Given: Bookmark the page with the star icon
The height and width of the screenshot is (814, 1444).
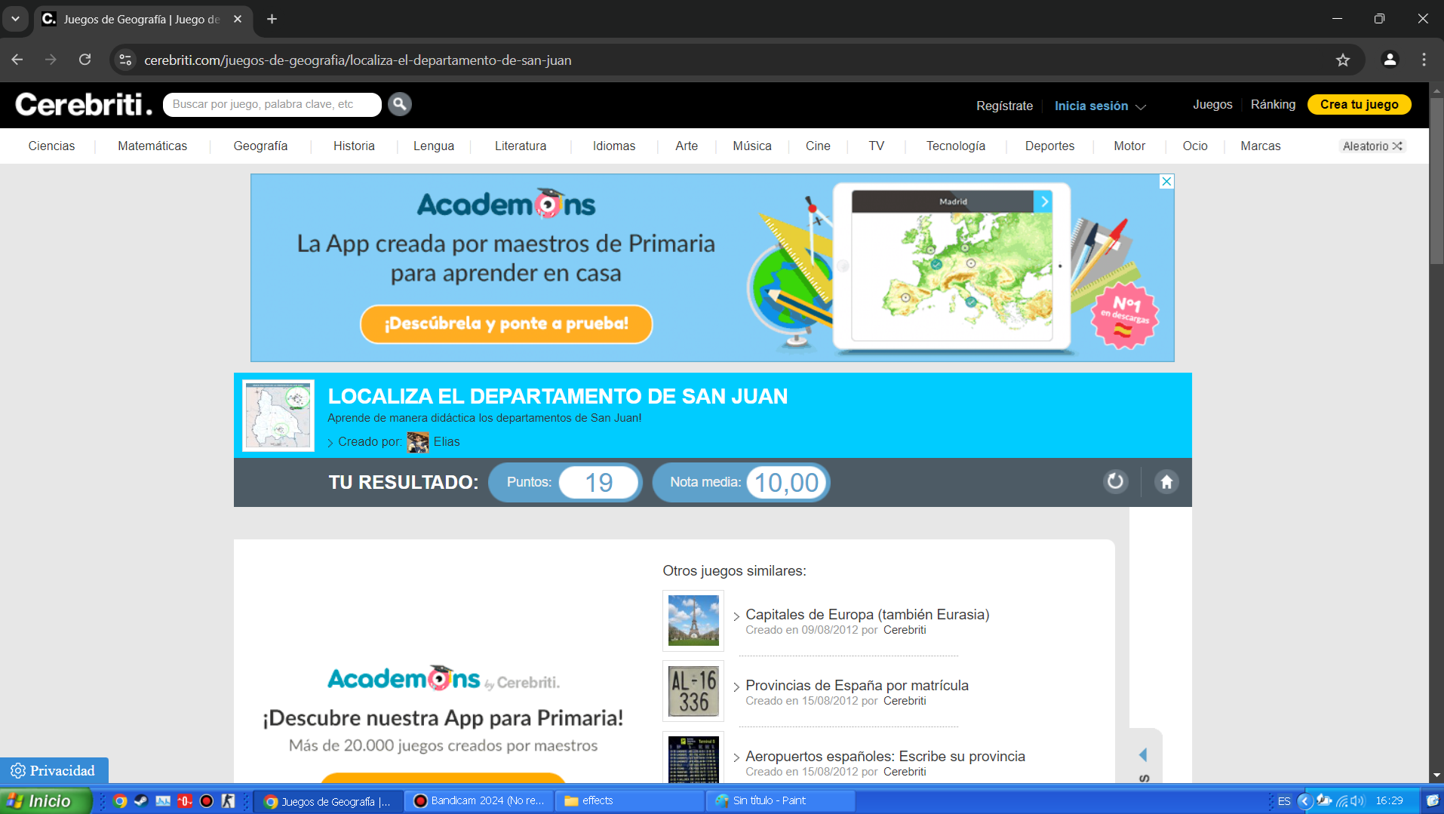Looking at the screenshot, I should click(x=1343, y=60).
